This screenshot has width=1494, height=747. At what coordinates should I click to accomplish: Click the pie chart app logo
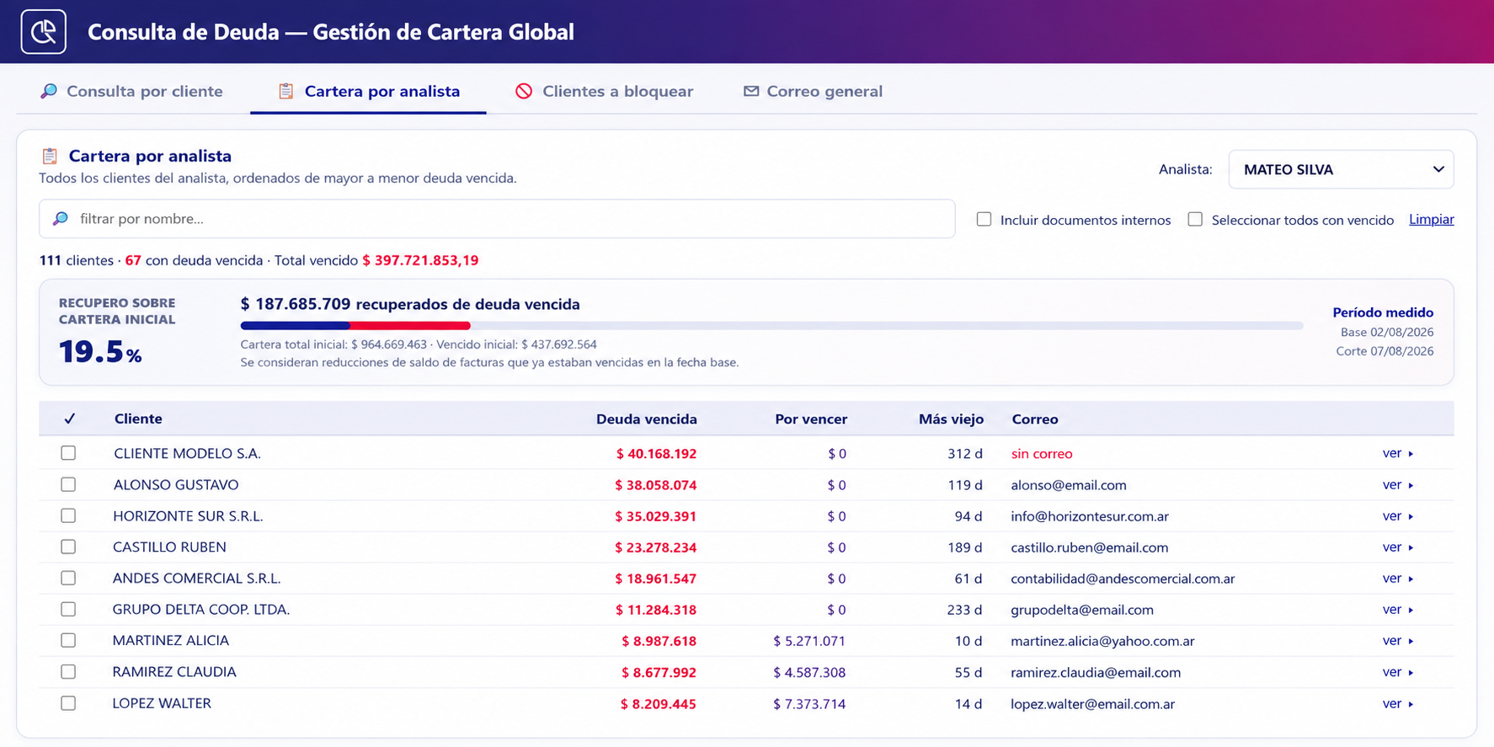pos(44,32)
